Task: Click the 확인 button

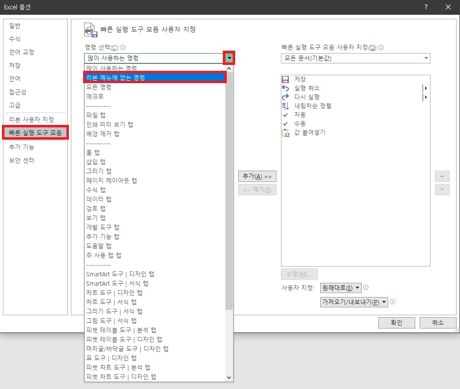Action: (x=397, y=323)
